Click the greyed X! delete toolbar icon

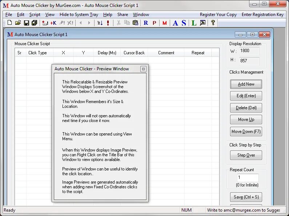(x=70, y=23)
